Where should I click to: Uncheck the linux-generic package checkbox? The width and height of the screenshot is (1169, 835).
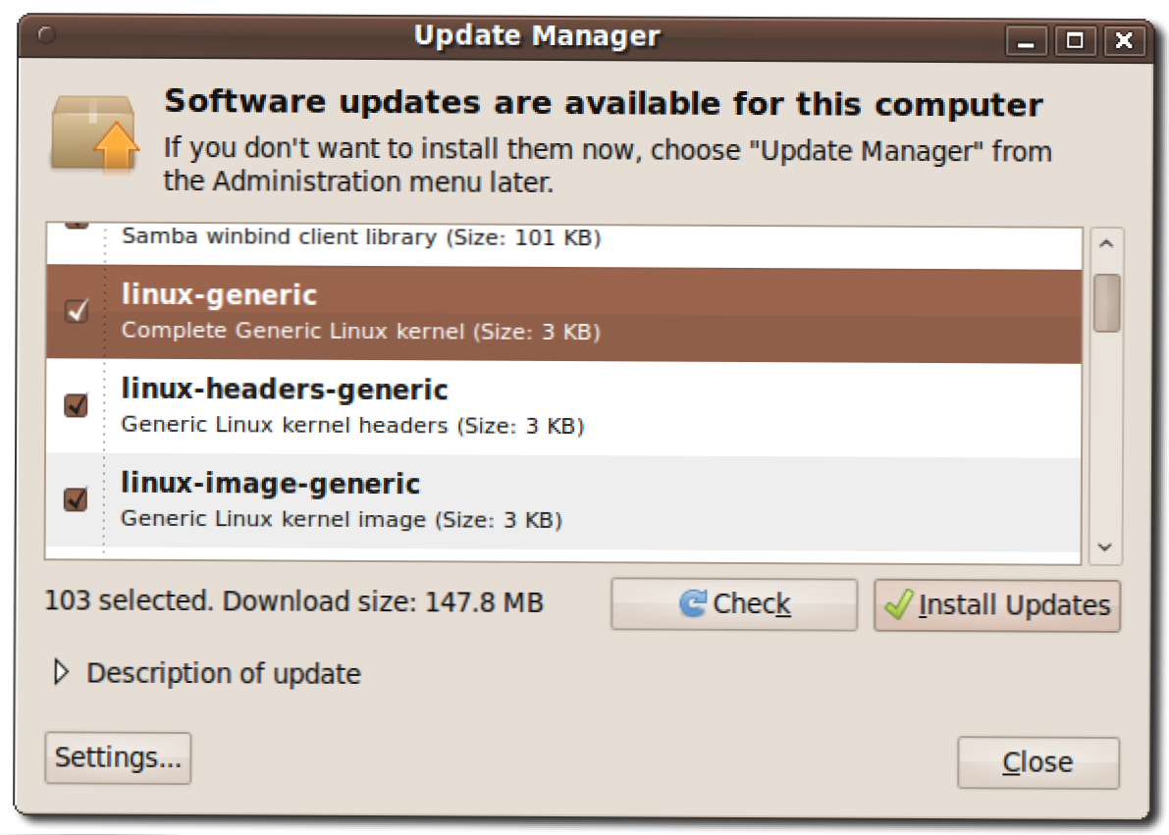point(77,311)
